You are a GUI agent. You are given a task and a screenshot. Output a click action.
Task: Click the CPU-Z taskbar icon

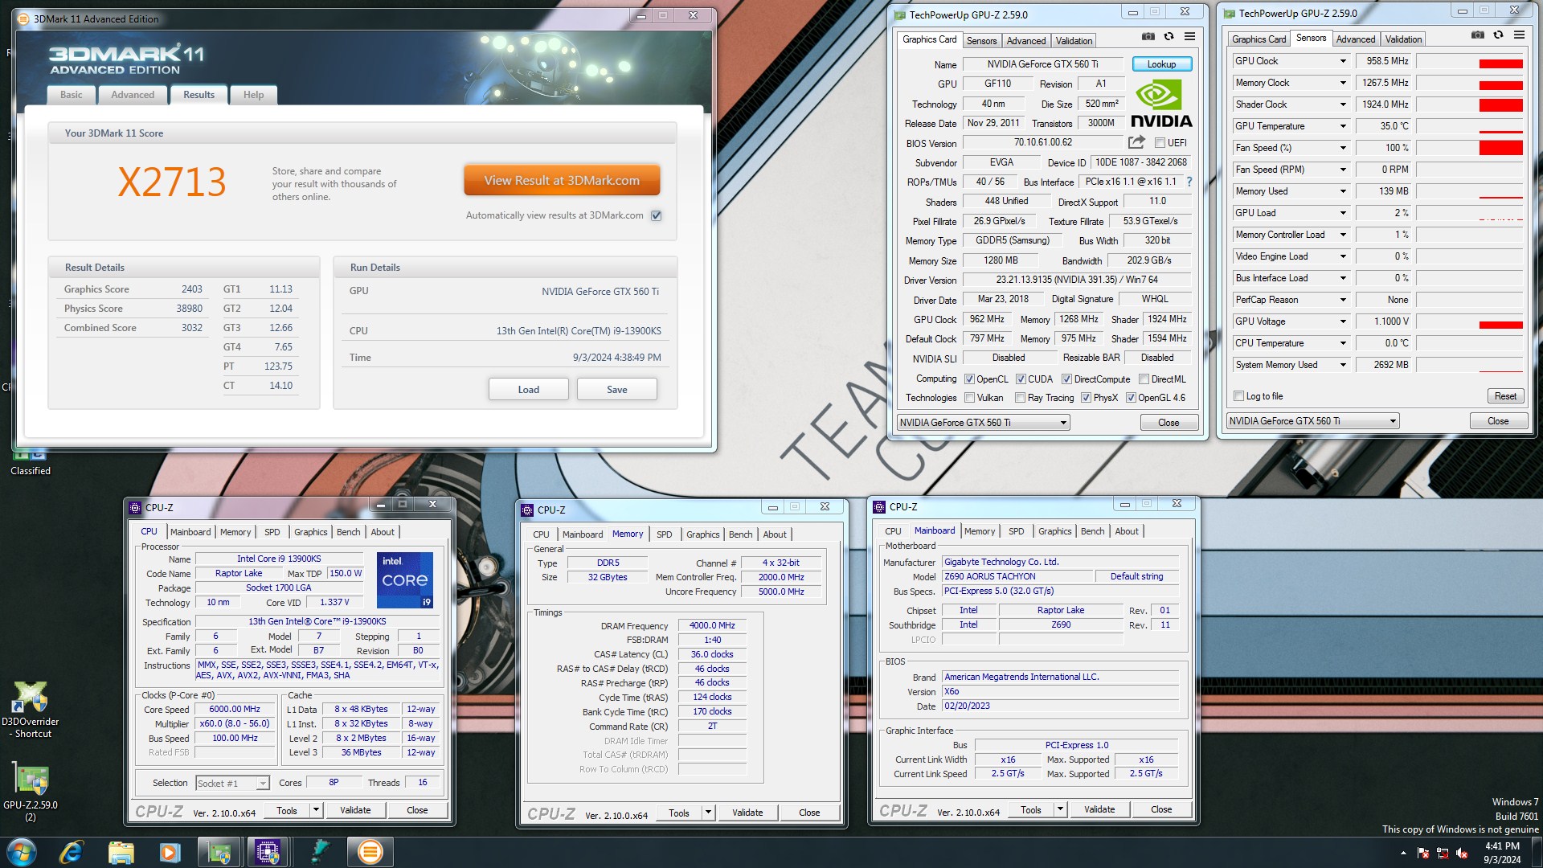268,852
